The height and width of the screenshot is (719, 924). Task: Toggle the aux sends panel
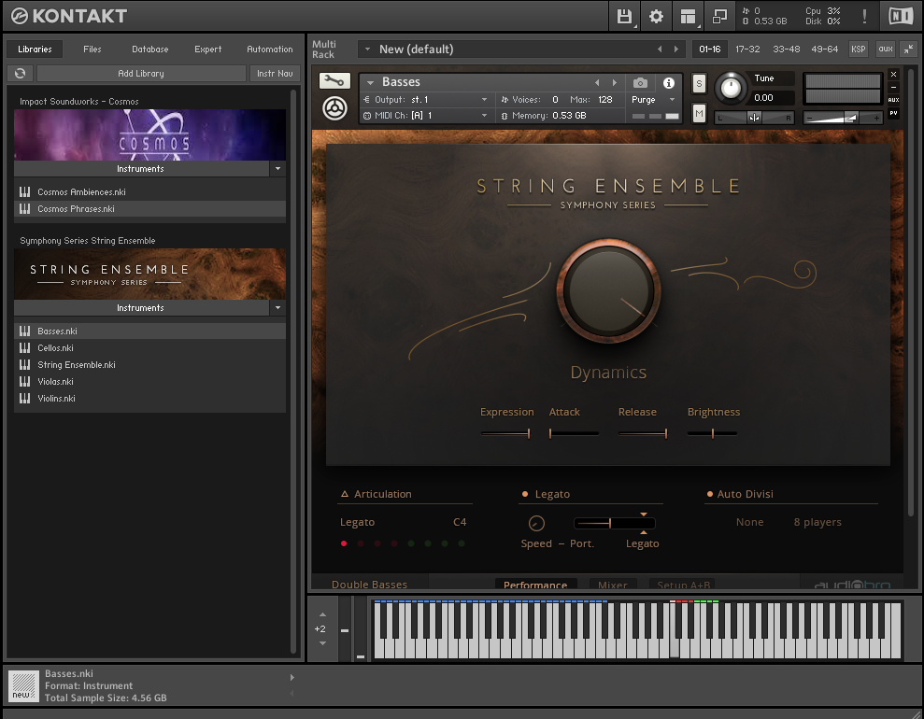[x=885, y=49]
